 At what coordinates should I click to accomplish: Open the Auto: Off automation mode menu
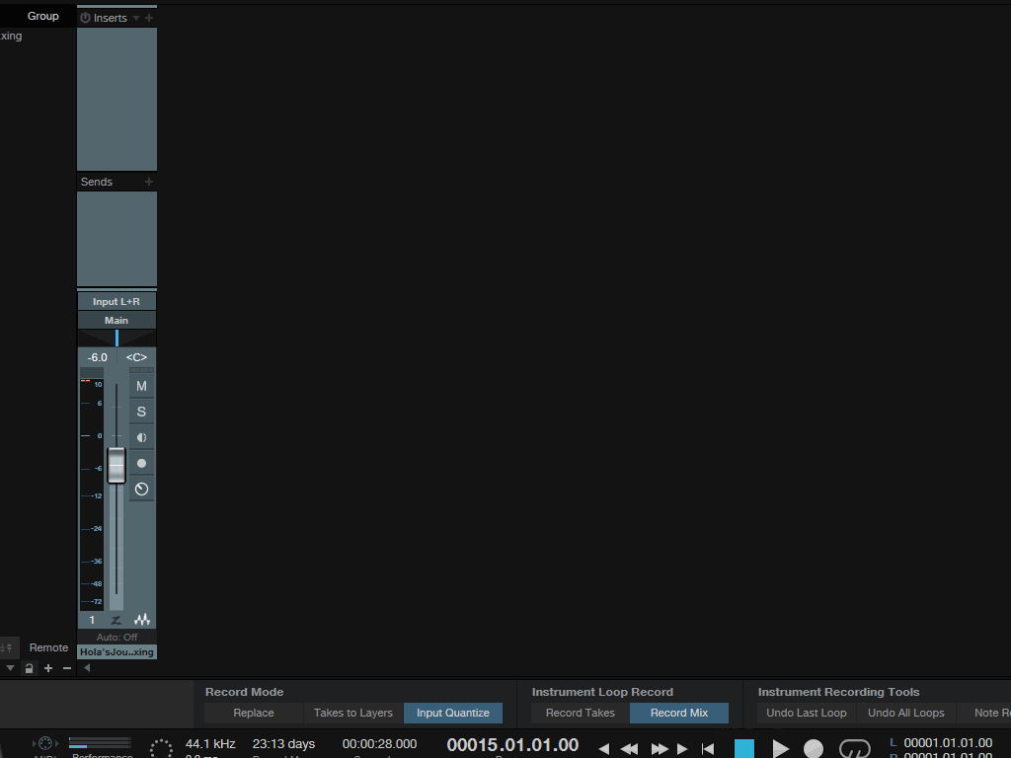point(117,638)
